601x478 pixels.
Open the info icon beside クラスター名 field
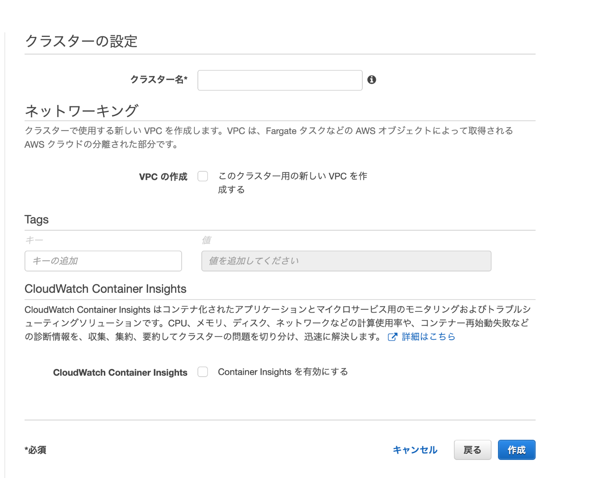click(x=372, y=79)
